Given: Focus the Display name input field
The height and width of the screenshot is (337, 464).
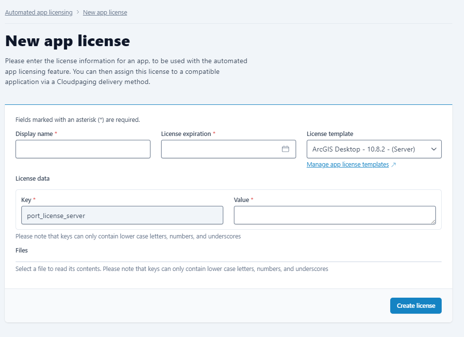Looking at the screenshot, I should coord(83,149).
